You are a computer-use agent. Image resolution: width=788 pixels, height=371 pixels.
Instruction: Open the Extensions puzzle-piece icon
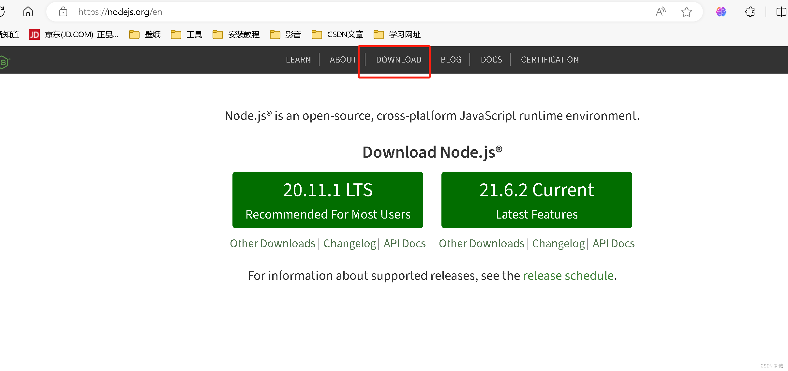(750, 12)
